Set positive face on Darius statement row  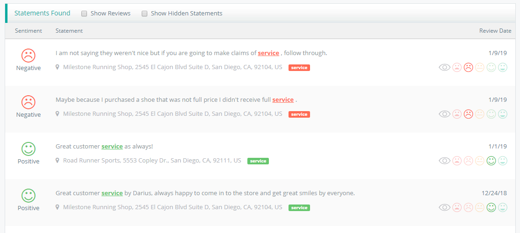tap(491, 207)
